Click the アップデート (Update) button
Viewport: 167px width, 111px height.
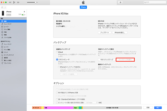[105, 32]
